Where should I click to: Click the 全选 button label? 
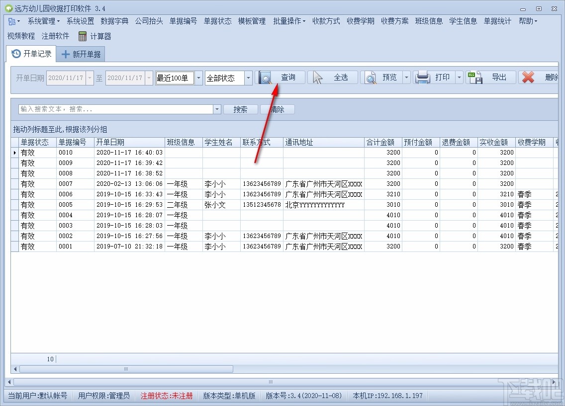pyautogui.click(x=341, y=78)
